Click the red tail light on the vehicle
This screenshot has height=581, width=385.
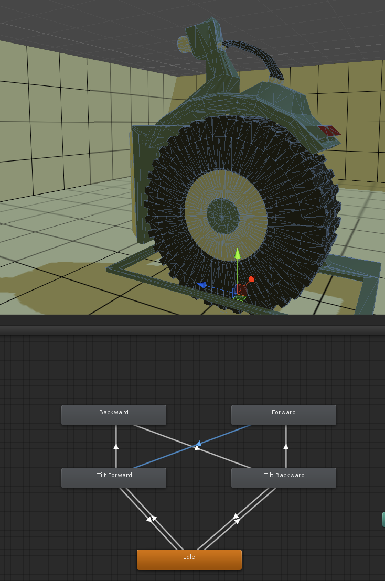329,131
